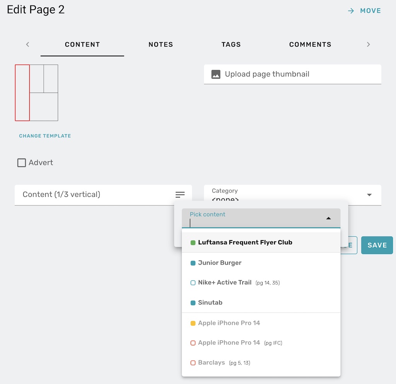Click the arrow icon beside MOVE
Image resolution: width=396 pixels, height=384 pixels.
pos(350,10)
